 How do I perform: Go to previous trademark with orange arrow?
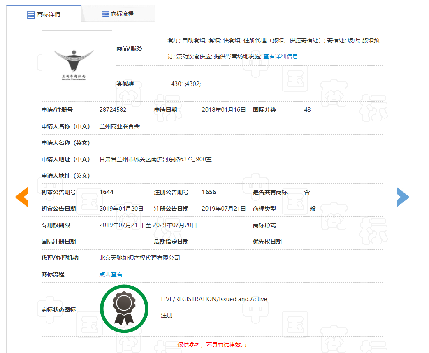pos(21,197)
